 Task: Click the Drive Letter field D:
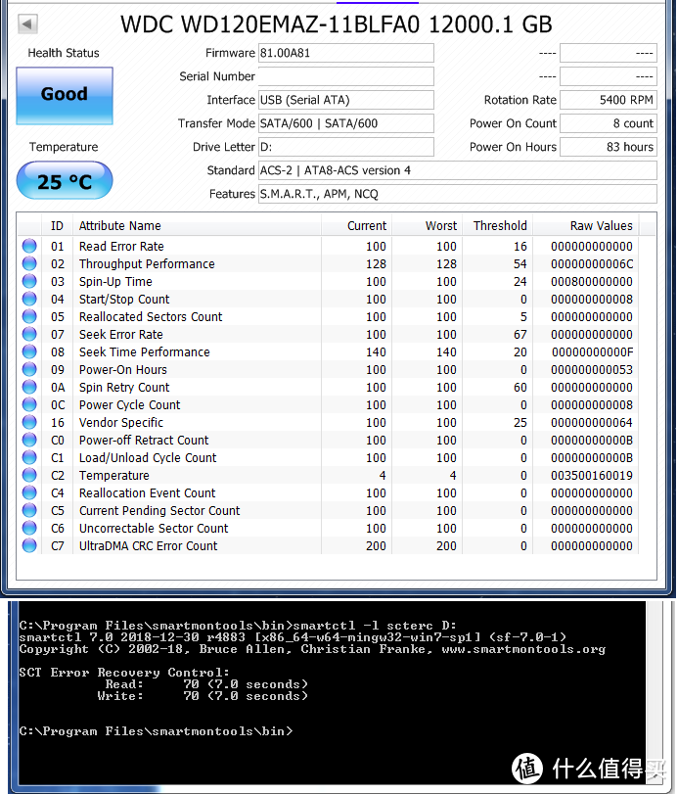(x=346, y=147)
